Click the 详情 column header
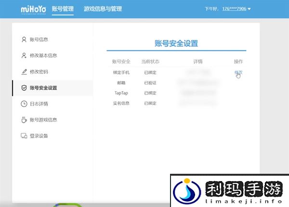 point(198,62)
